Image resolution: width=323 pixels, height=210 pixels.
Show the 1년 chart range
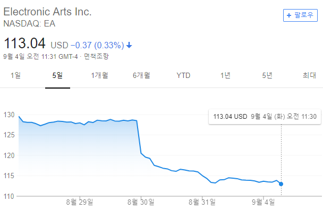pyautogui.click(x=225, y=75)
